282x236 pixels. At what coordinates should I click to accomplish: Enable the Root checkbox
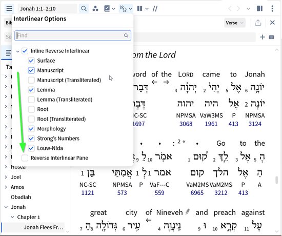click(31, 109)
